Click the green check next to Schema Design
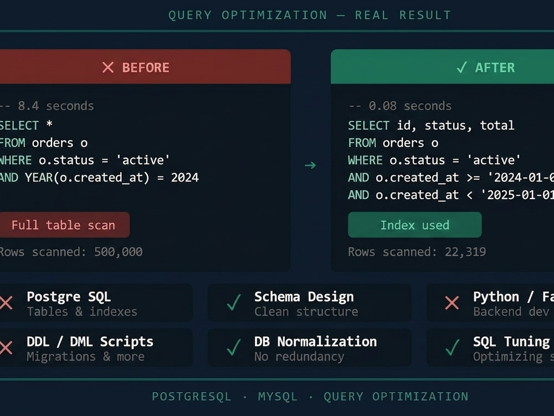 (234, 302)
